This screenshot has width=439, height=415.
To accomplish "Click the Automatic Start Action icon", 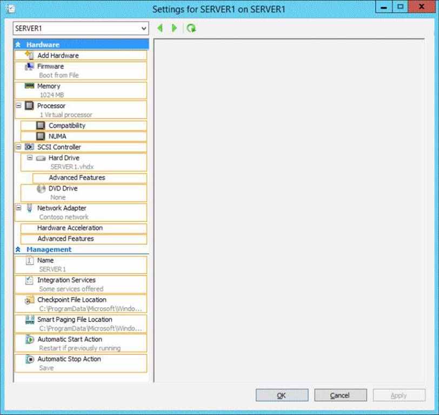I will (x=30, y=339).
